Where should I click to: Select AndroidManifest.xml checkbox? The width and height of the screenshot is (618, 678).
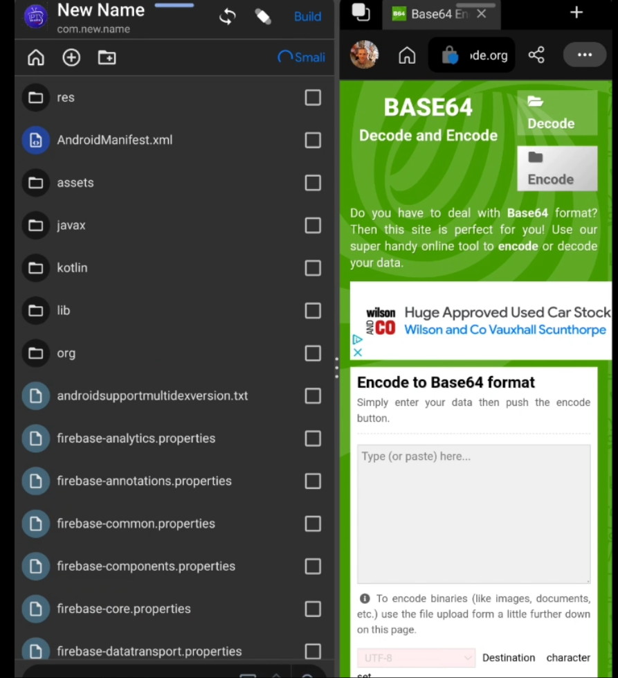point(313,141)
